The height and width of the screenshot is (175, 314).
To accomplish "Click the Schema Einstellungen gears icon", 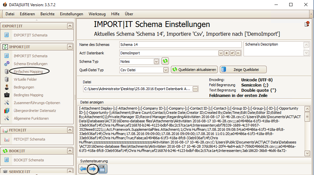I will (7, 63).
